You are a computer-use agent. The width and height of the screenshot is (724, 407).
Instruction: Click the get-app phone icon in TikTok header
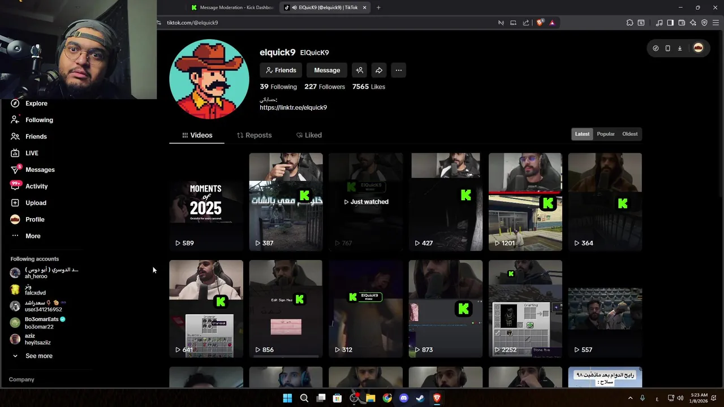point(667,48)
